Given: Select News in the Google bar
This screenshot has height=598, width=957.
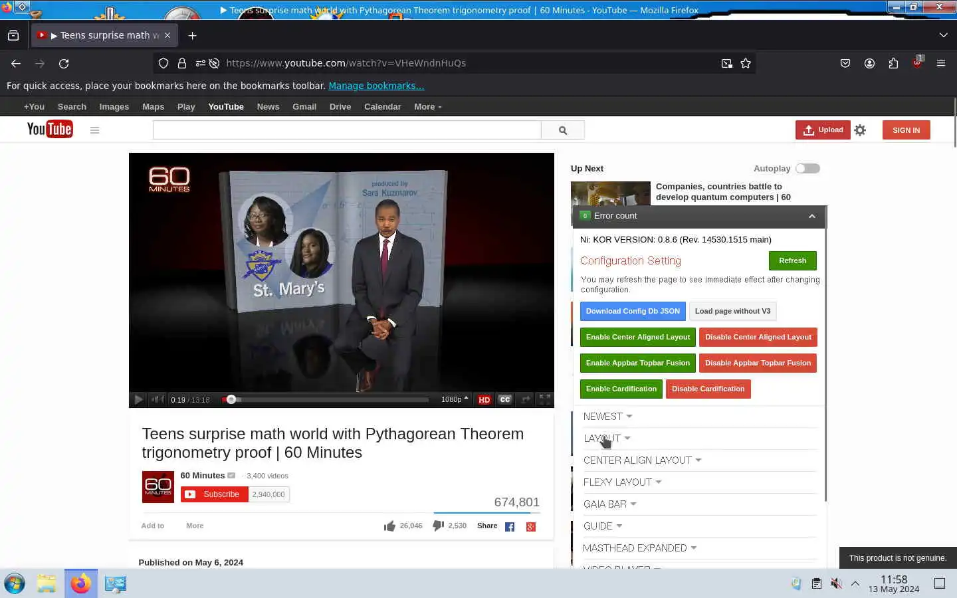Looking at the screenshot, I should [268, 106].
